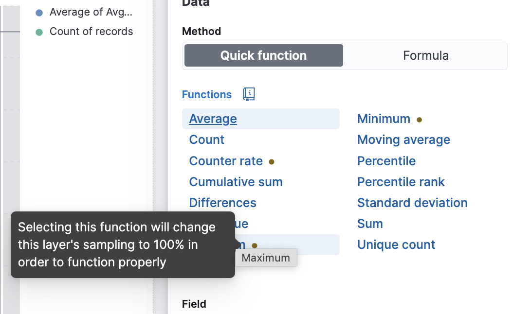Pick the Percentile function

coord(386,161)
